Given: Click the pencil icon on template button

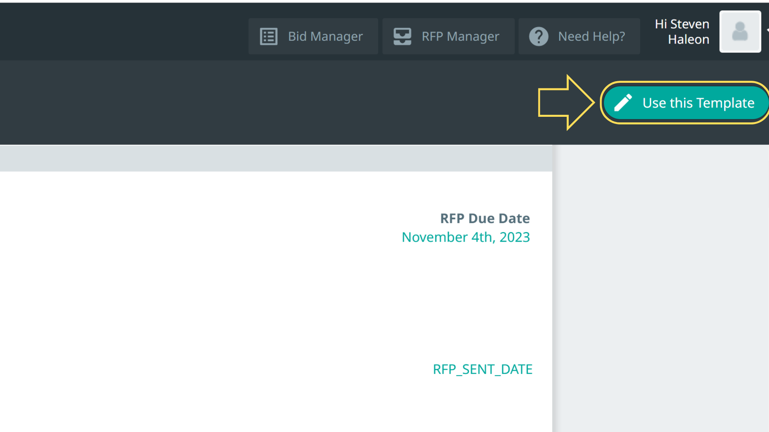Looking at the screenshot, I should 623,103.
